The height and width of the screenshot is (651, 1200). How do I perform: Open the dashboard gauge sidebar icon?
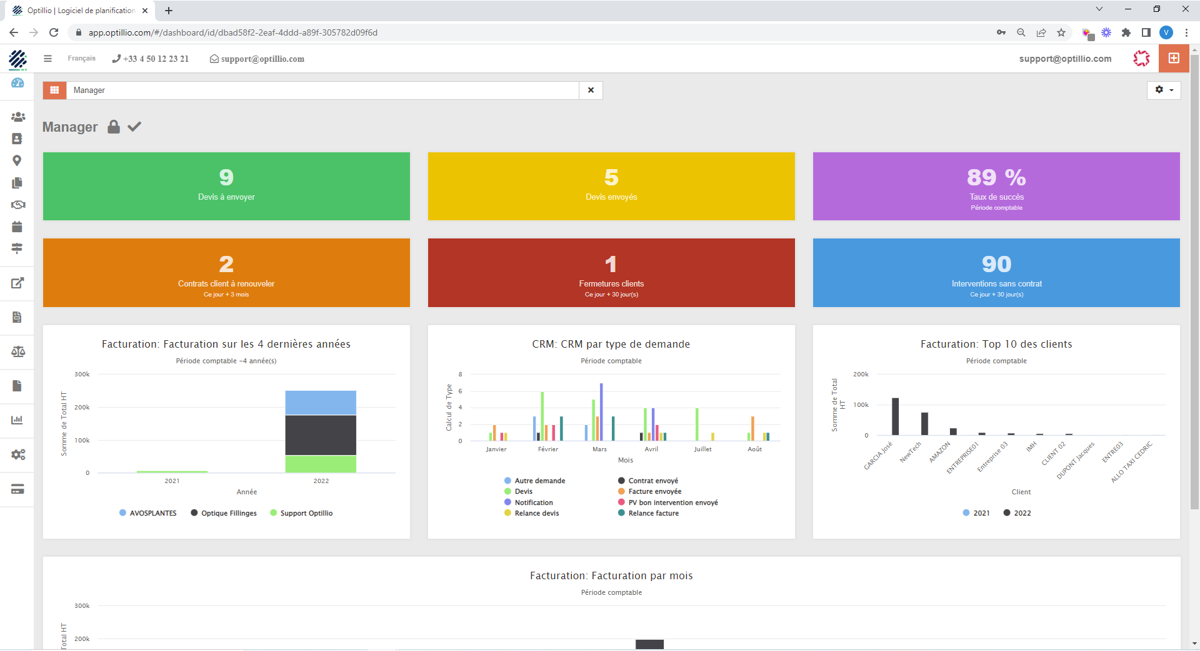tap(17, 83)
